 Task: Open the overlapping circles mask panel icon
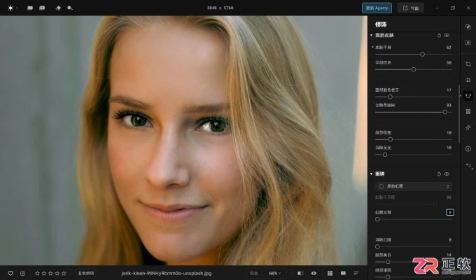pyautogui.click(x=468, y=27)
